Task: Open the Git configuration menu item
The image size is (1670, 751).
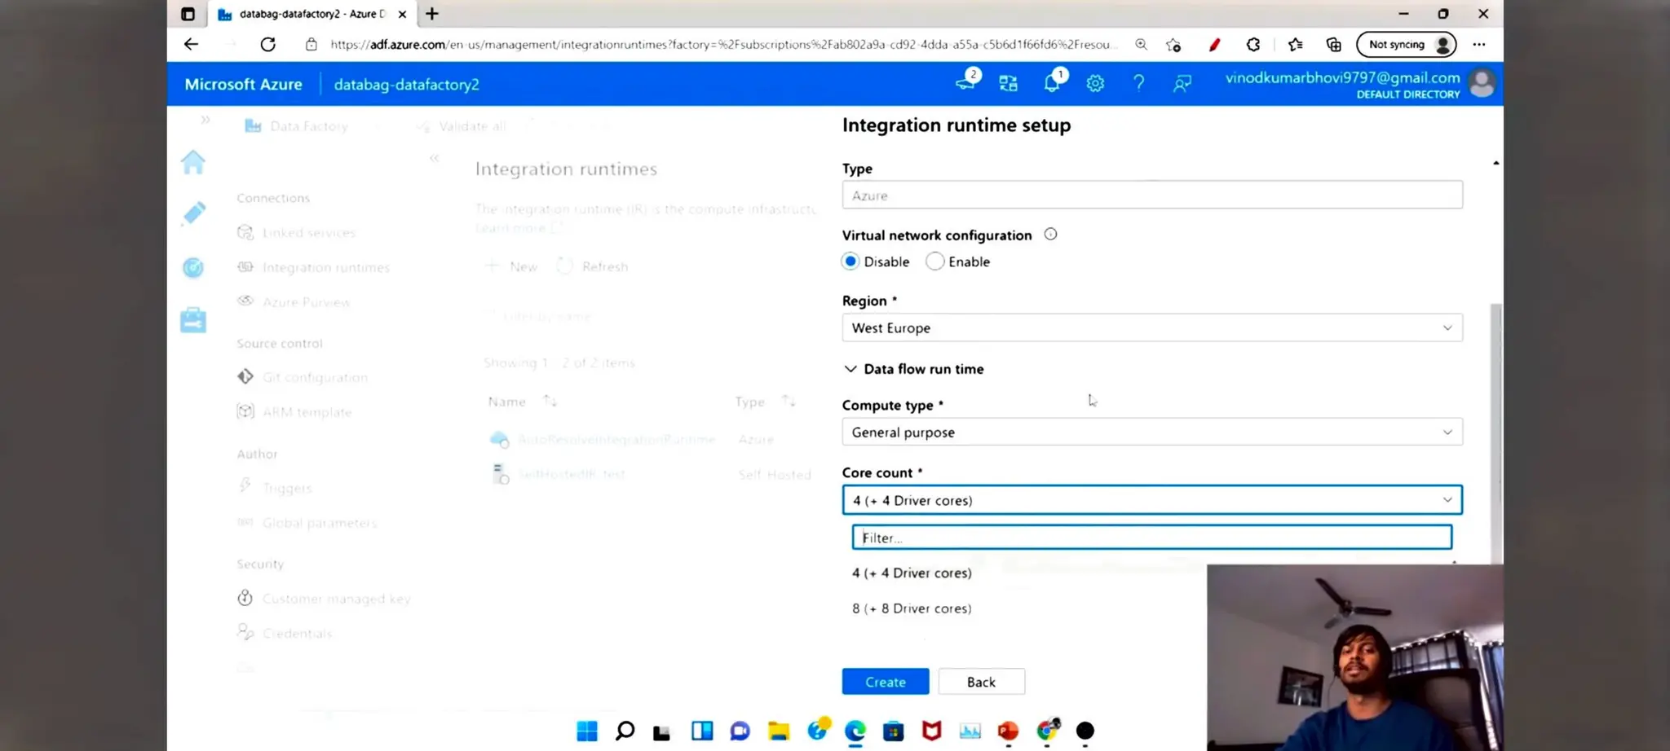Action: [315, 377]
